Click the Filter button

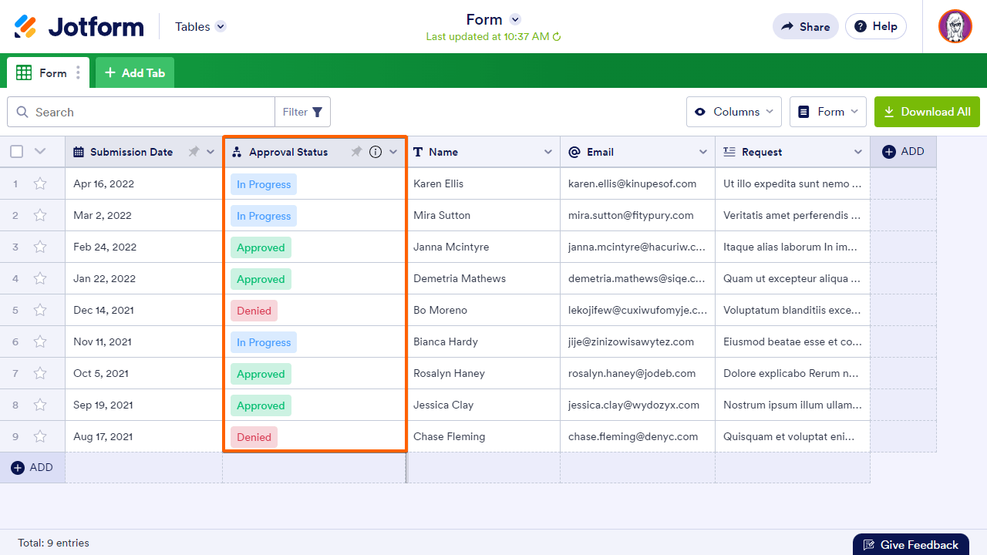point(302,112)
